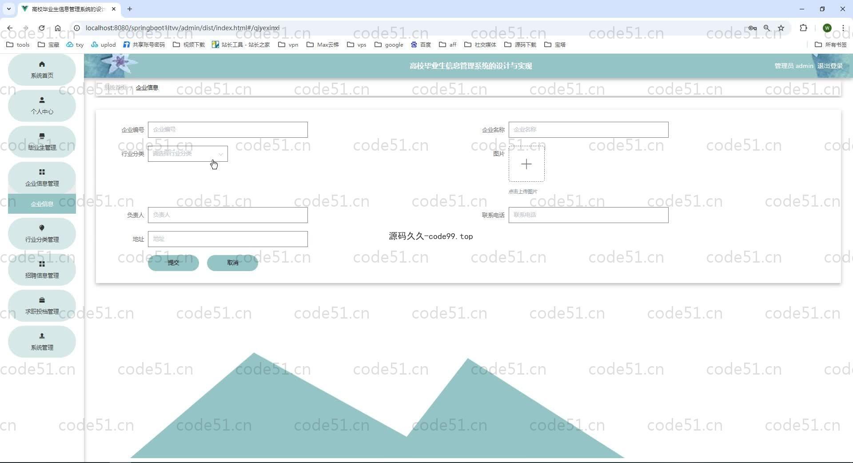The image size is (853, 463).
Task: Open the uplod bookmark
Action: coord(104,44)
